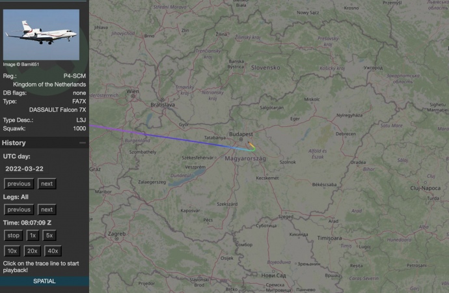Set playback speed to 20x
The width and height of the screenshot is (449, 293).
tap(32, 251)
